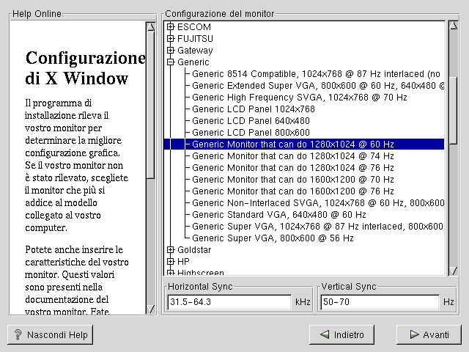Screen dimensions: 469x352
Task: Expand the FUJITSU tree node
Action: coord(171,39)
